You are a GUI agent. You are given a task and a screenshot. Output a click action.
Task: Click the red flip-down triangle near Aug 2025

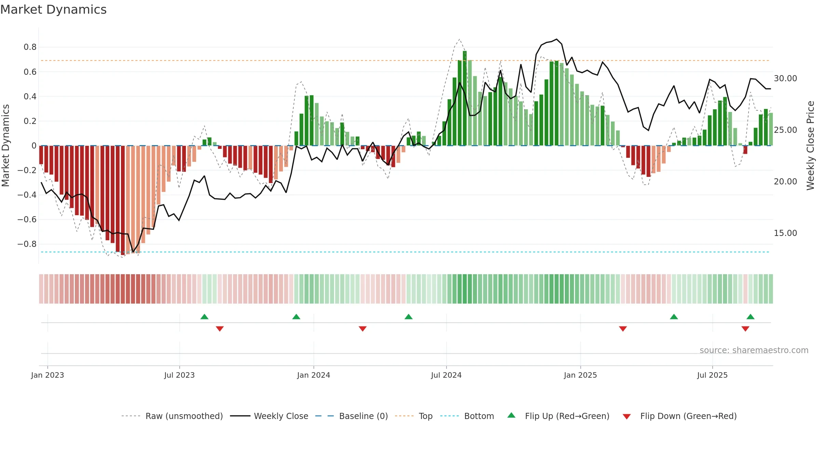[x=746, y=329]
